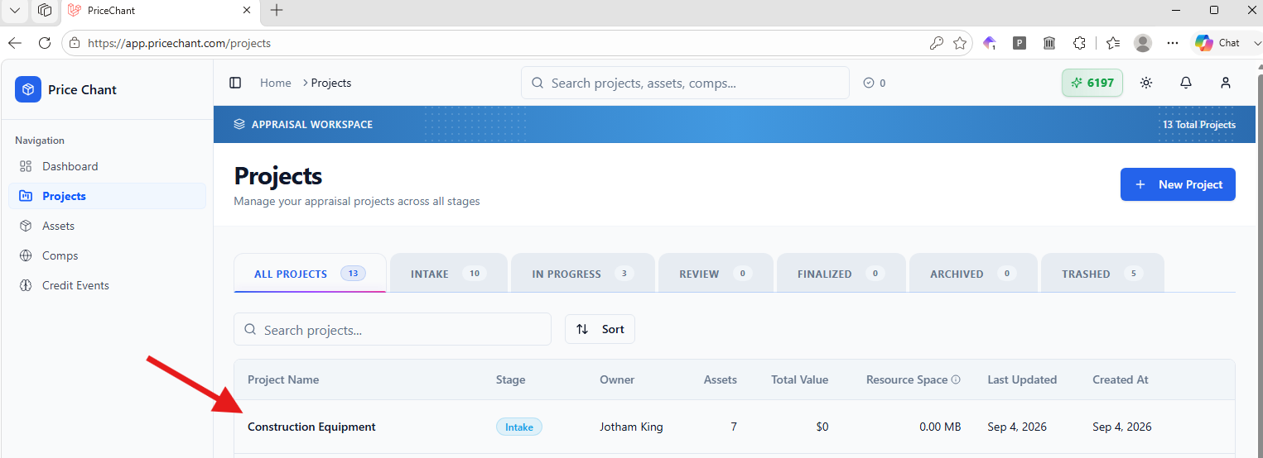Click the pending tasks counter showing 0
The height and width of the screenshot is (458, 1263).
(875, 83)
